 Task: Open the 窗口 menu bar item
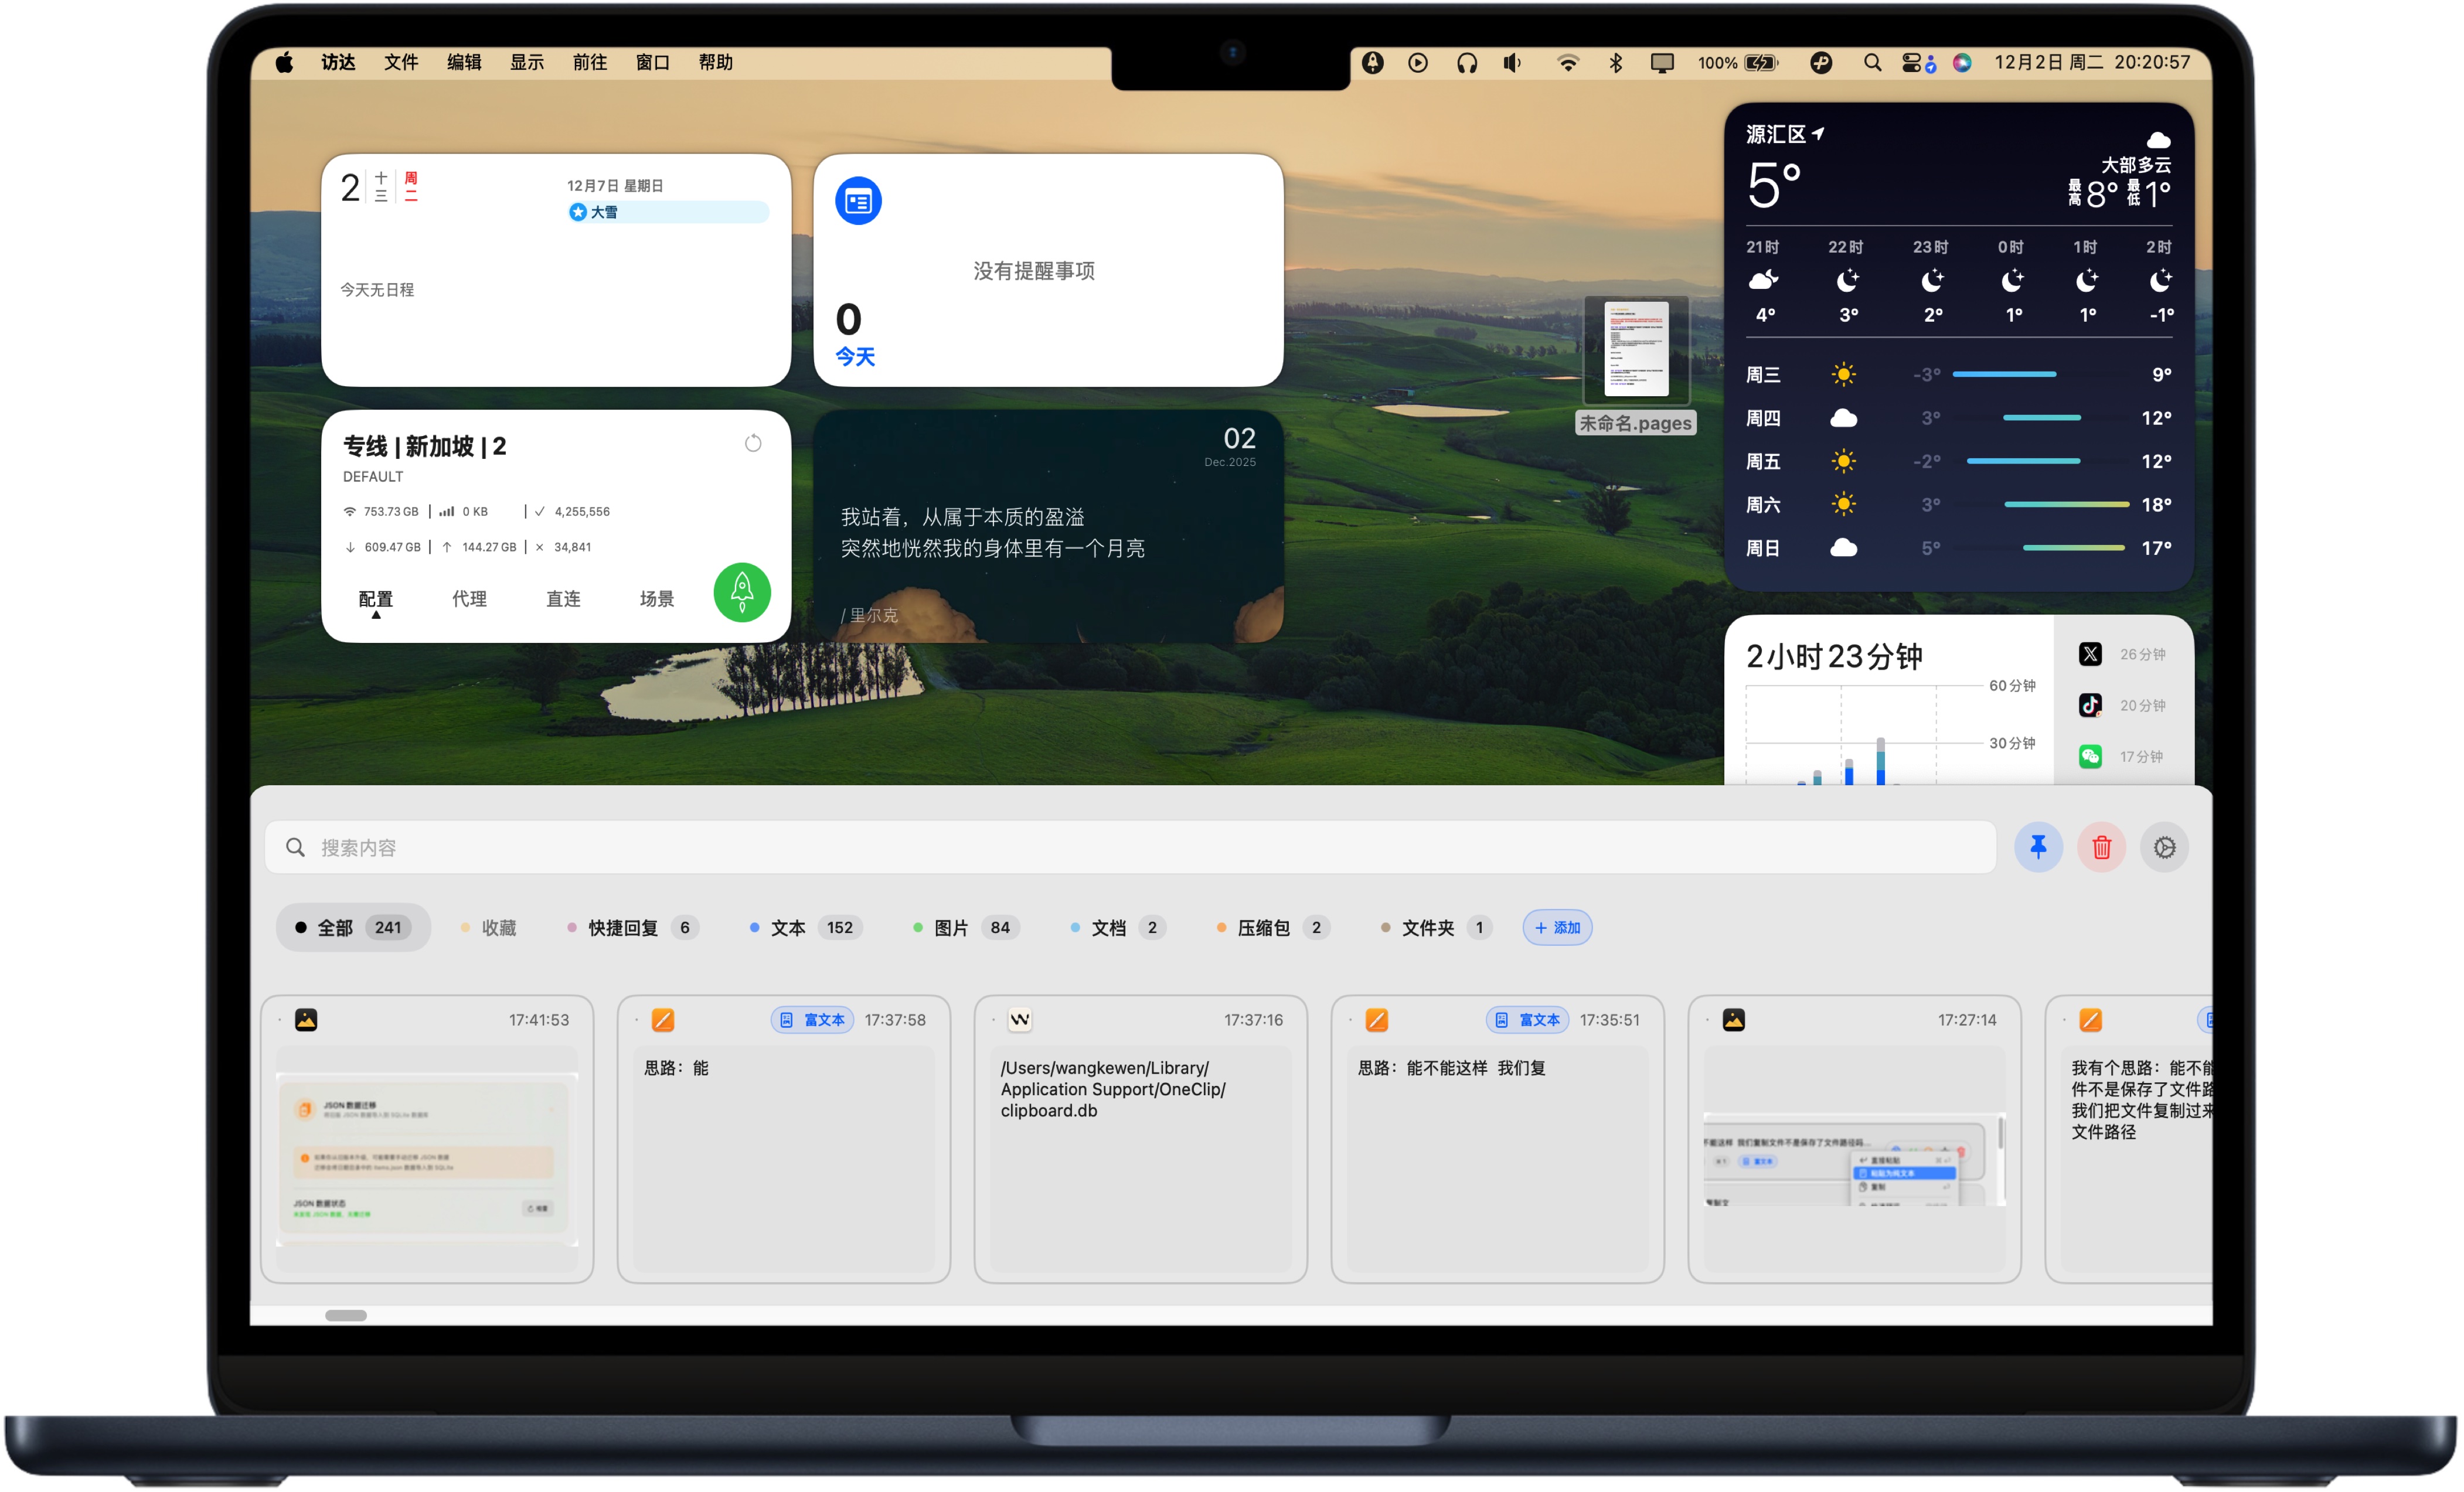pyautogui.click(x=652, y=62)
